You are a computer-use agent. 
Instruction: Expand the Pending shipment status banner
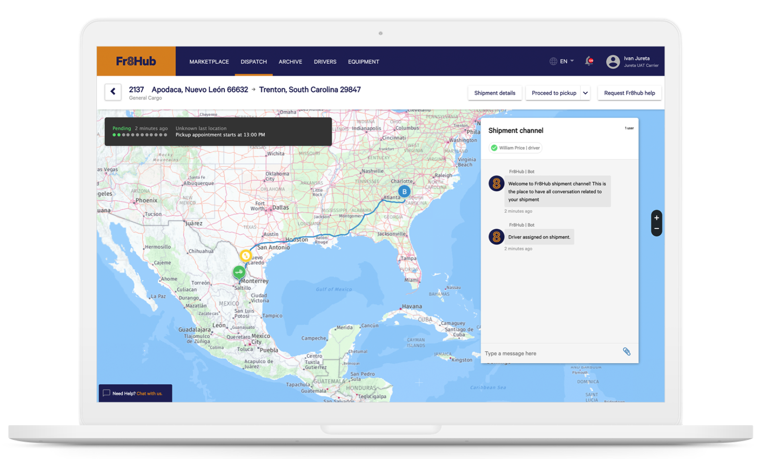click(x=218, y=131)
